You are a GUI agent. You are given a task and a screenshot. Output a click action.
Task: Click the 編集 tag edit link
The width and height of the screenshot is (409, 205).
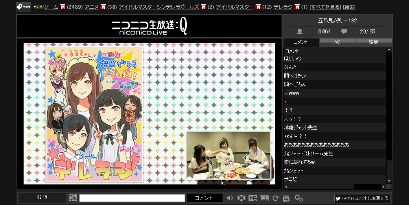pyautogui.click(x=349, y=7)
